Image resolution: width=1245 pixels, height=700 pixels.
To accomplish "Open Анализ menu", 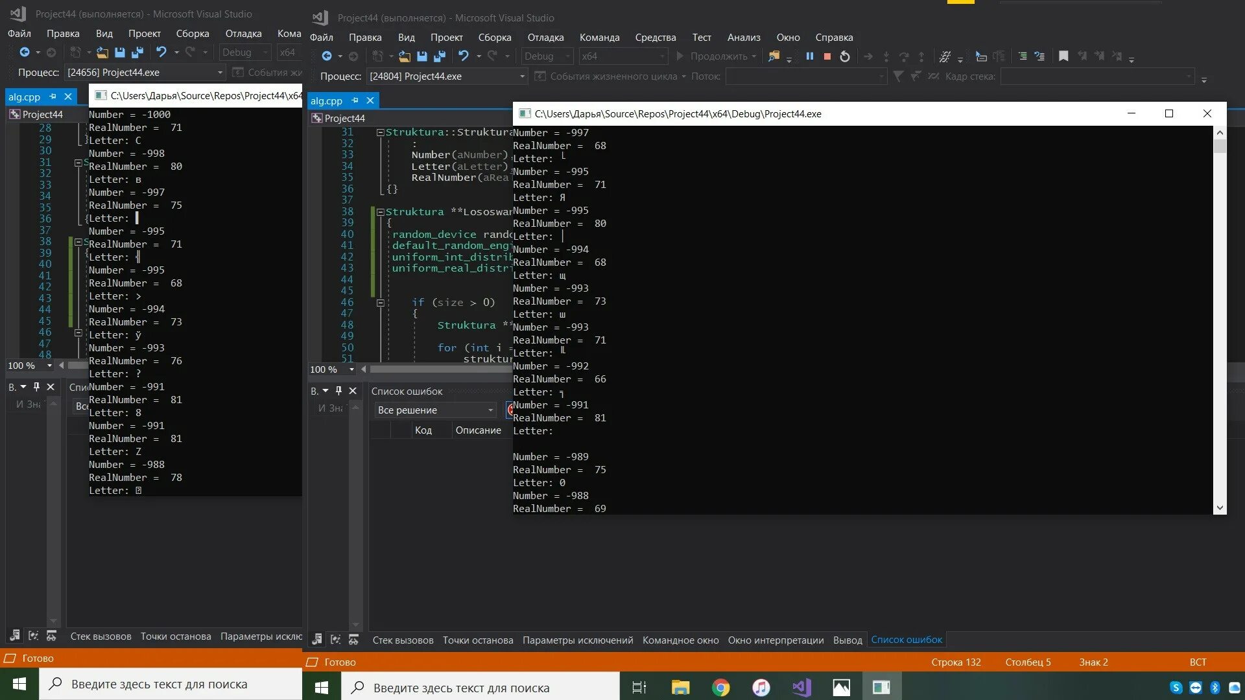I will (x=744, y=38).
